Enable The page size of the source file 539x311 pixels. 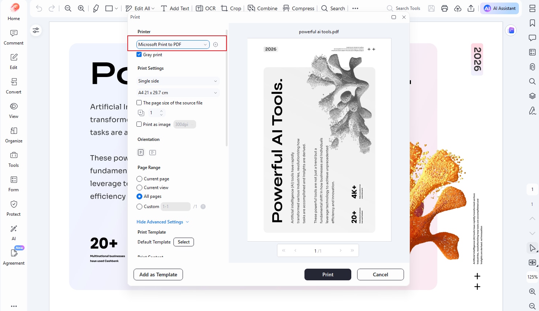click(x=139, y=103)
